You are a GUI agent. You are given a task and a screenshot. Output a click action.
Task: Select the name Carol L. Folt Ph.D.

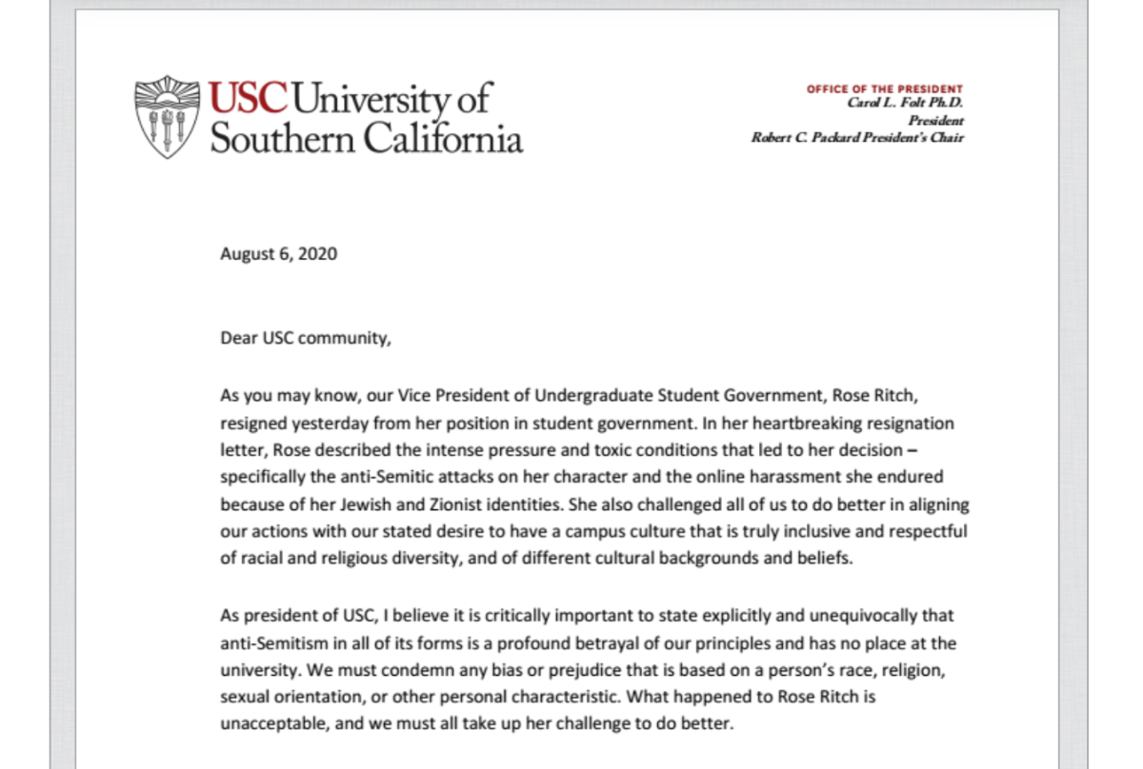(x=906, y=104)
